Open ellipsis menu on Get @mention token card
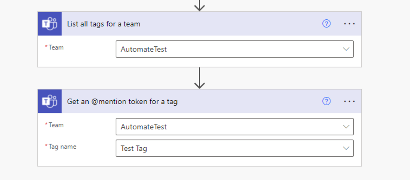The height and width of the screenshot is (180, 410). point(349,101)
